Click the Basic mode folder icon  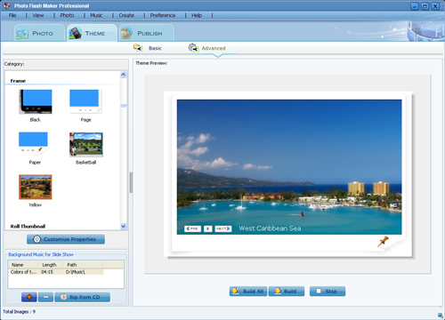point(138,48)
